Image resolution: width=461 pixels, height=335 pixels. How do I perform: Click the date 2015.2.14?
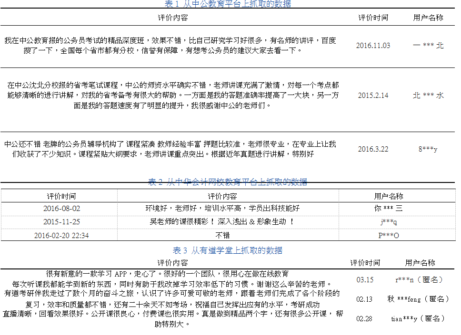373,96
